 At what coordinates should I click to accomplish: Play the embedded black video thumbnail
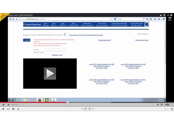(50, 74)
